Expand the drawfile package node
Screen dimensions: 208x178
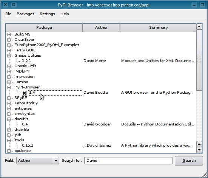click(x=9, y=130)
